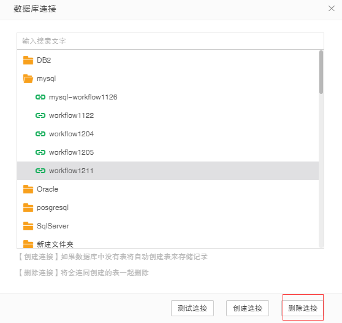The width and height of the screenshot is (342, 323).
Task: Click the SqlServer folder icon
Action: [28, 226]
